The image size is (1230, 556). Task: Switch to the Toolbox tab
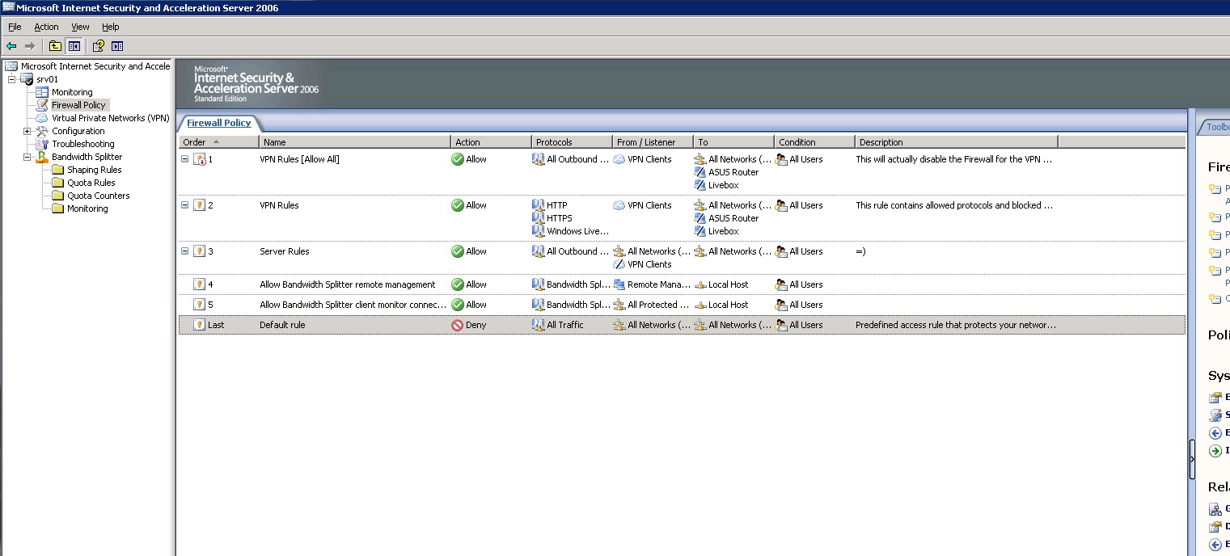pos(1216,127)
